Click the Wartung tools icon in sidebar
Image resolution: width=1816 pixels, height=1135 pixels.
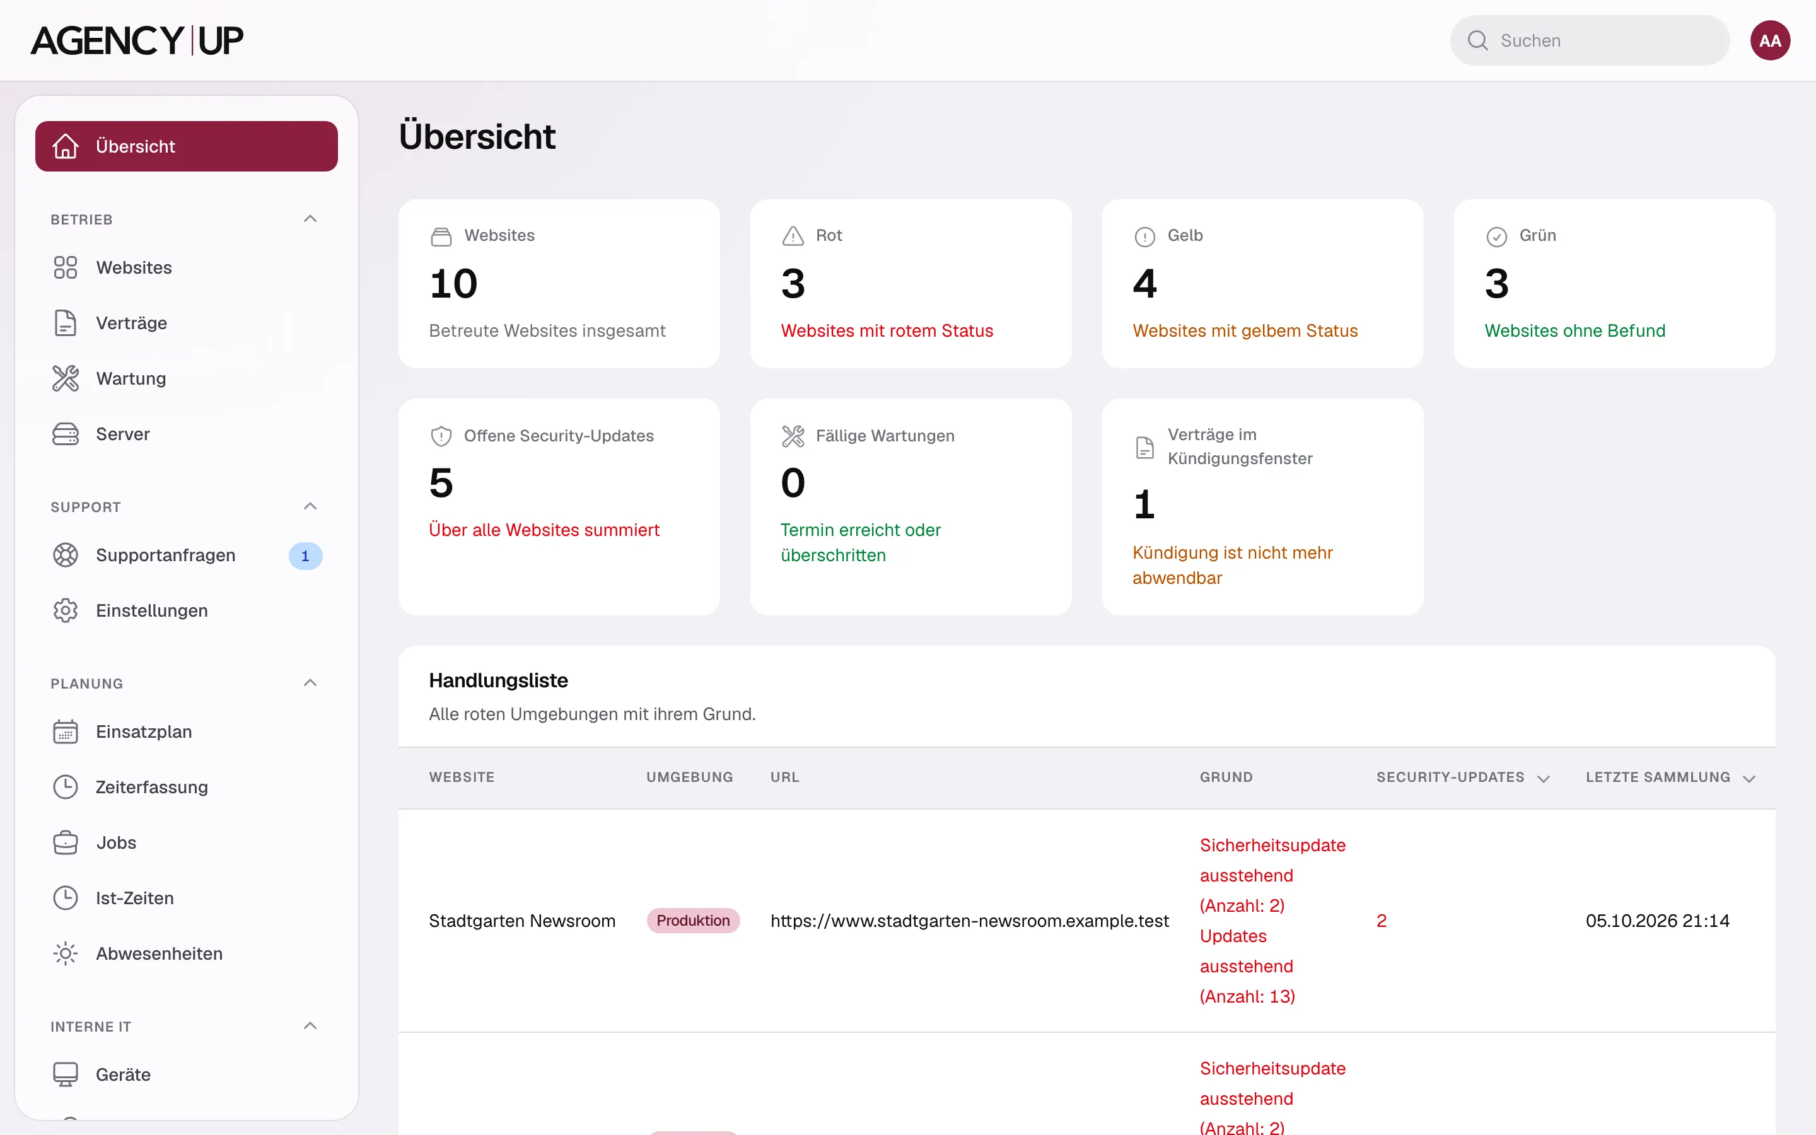tap(66, 378)
